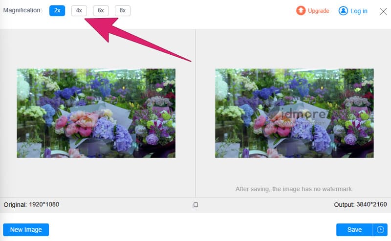
Task: Open the Upgrade link text
Action: tap(318, 11)
